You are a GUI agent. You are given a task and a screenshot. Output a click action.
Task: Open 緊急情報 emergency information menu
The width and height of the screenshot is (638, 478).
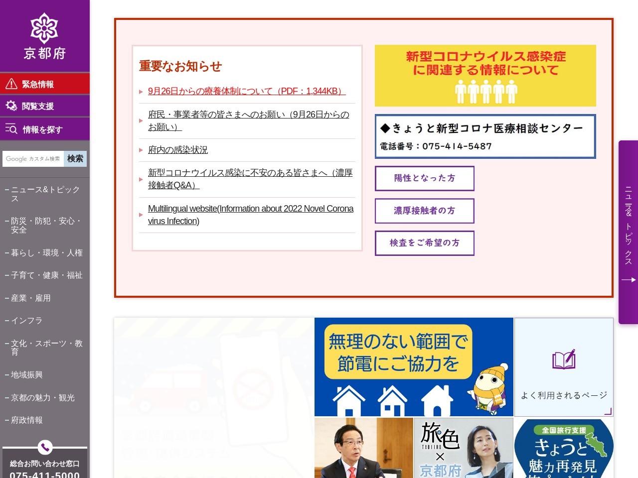45,84
